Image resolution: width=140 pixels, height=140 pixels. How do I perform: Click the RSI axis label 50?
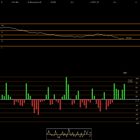(2, 37)
